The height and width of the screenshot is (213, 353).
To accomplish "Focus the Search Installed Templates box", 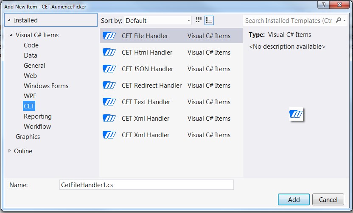I will pos(289,21).
